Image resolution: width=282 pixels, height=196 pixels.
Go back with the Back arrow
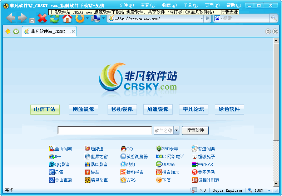10,18
